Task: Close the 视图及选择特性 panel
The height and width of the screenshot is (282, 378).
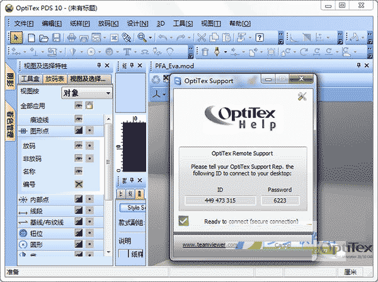Action: tap(107, 66)
